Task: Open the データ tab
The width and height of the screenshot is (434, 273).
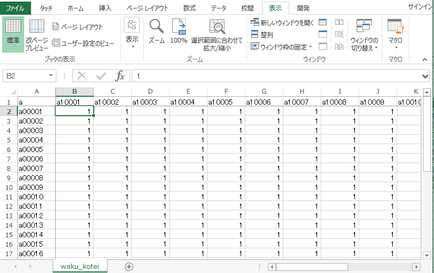Action: tap(219, 8)
